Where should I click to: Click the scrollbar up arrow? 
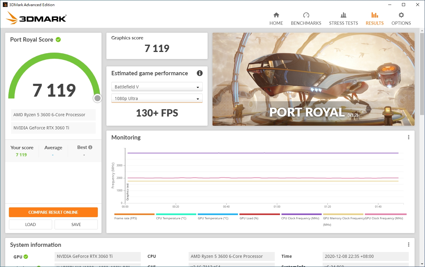click(x=422, y=30)
